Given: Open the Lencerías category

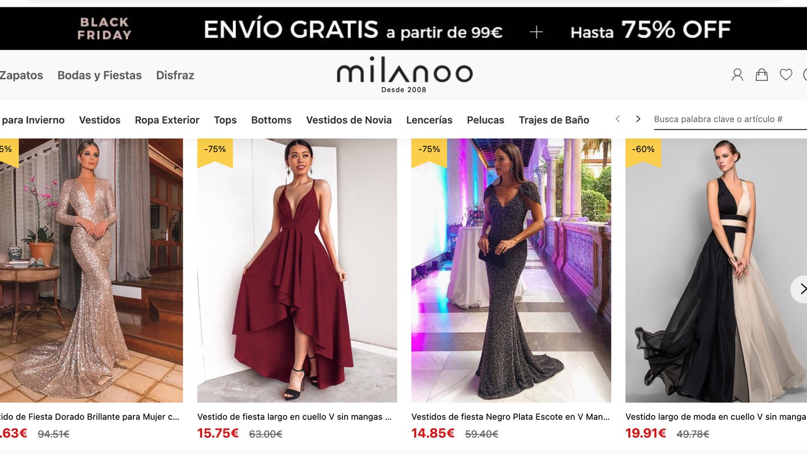Looking at the screenshot, I should [x=429, y=120].
